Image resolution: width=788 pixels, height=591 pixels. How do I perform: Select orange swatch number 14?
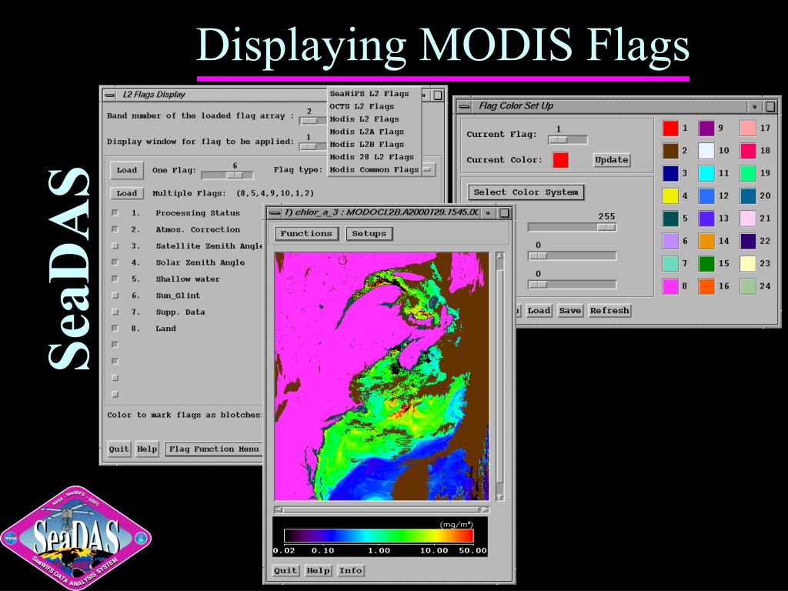pyautogui.click(x=706, y=241)
